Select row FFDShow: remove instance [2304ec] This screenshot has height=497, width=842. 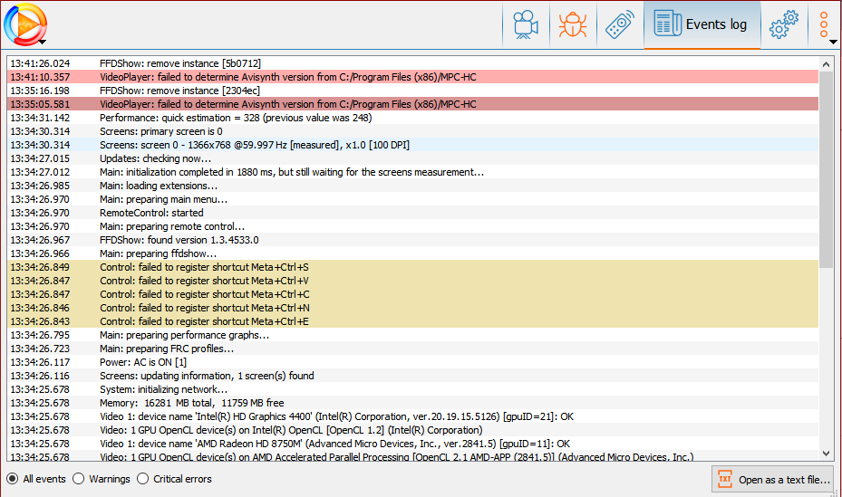coord(413,91)
